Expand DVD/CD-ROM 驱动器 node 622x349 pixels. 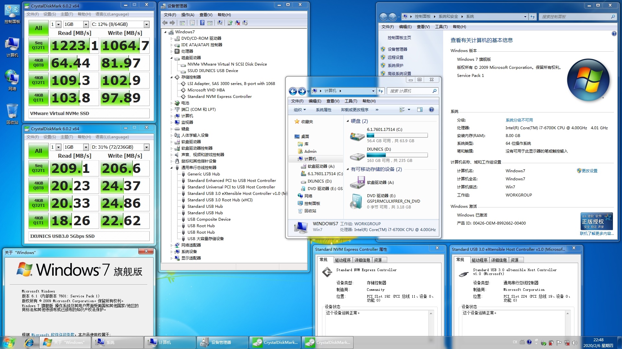(172, 38)
